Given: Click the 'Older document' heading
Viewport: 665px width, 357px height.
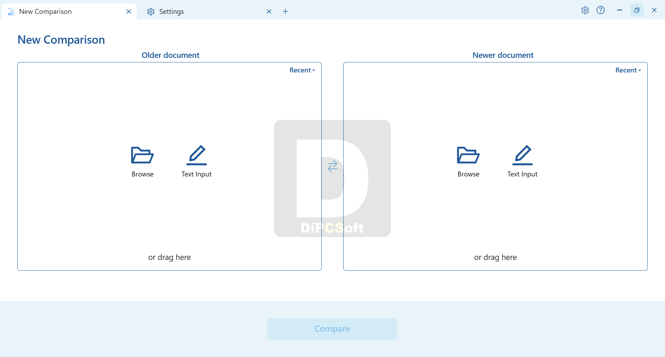Looking at the screenshot, I should point(170,55).
